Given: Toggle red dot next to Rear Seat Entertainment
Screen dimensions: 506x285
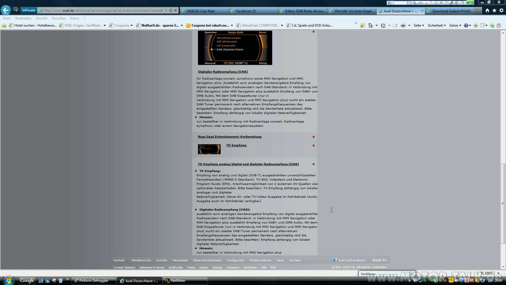Looking at the screenshot, I should click(x=313, y=137).
